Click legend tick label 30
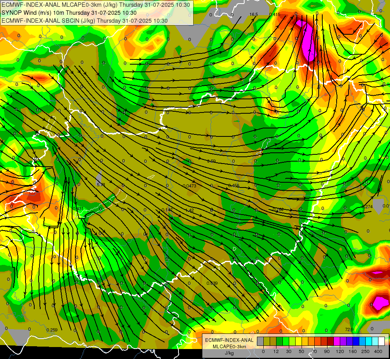The width and height of the screenshot is (390, 359). click(x=289, y=351)
